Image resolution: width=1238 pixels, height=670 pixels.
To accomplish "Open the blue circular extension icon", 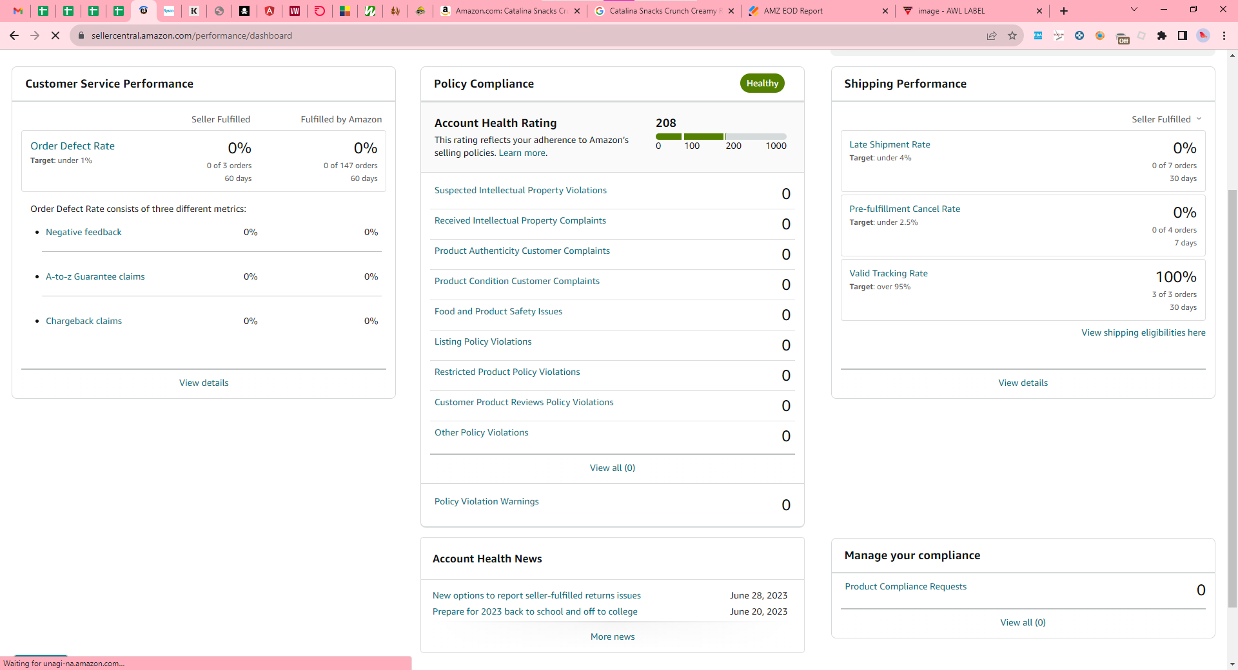I will point(1079,35).
